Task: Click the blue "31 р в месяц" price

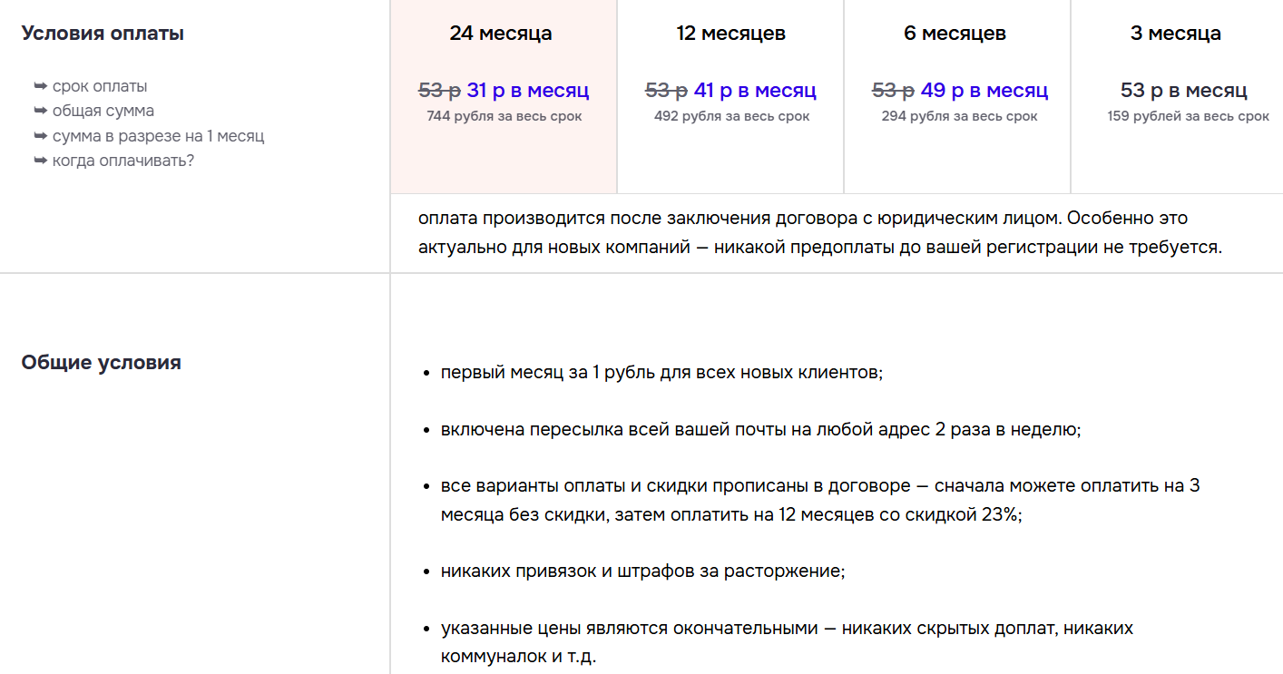Action: (x=528, y=90)
